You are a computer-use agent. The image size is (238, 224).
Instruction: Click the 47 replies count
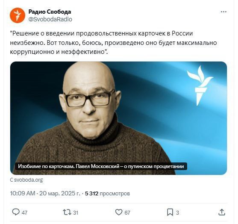click(x=24, y=212)
